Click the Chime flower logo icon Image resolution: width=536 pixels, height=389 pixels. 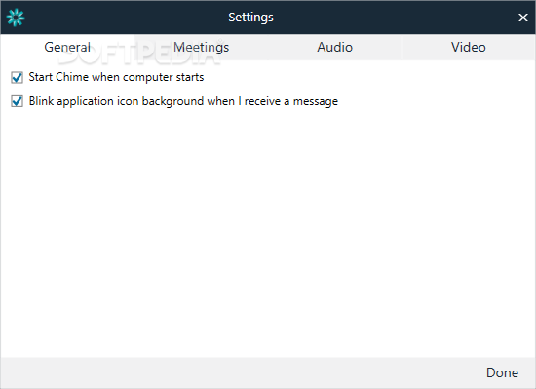point(16,18)
